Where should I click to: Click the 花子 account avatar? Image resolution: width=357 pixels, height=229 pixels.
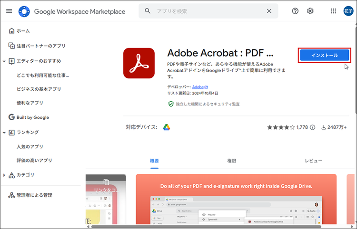tap(348, 11)
